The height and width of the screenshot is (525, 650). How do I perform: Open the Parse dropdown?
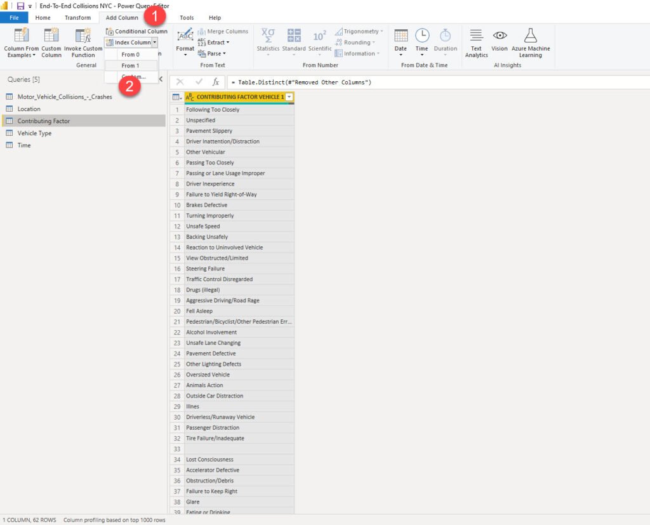coord(212,53)
